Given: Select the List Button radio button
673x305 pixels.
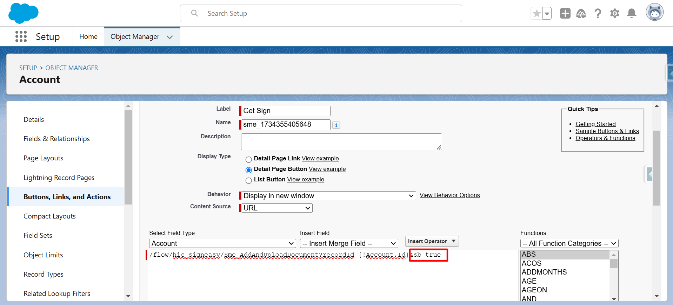Looking at the screenshot, I should (249, 181).
